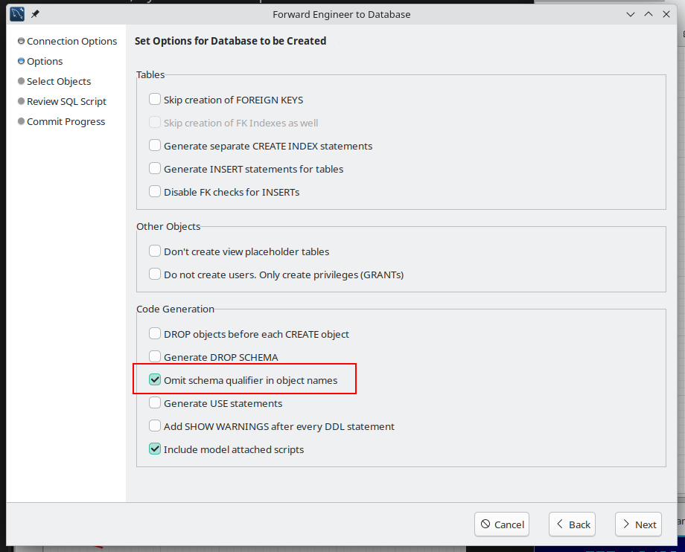Click the MySQL Workbench icon in title bar

(x=17, y=14)
